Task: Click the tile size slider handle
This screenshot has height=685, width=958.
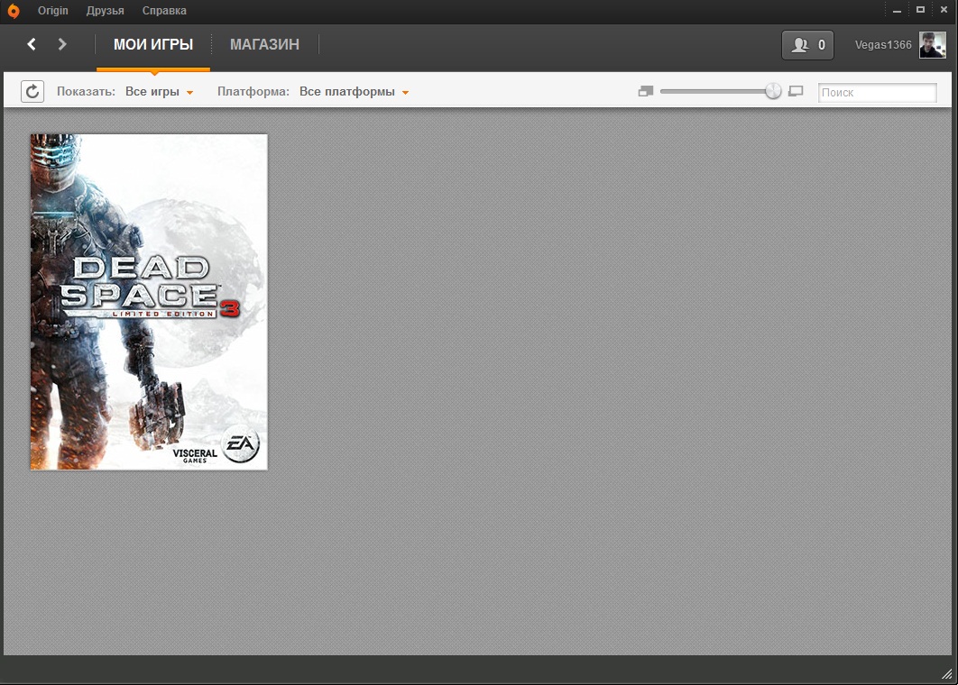Action: tap(773, 91)
